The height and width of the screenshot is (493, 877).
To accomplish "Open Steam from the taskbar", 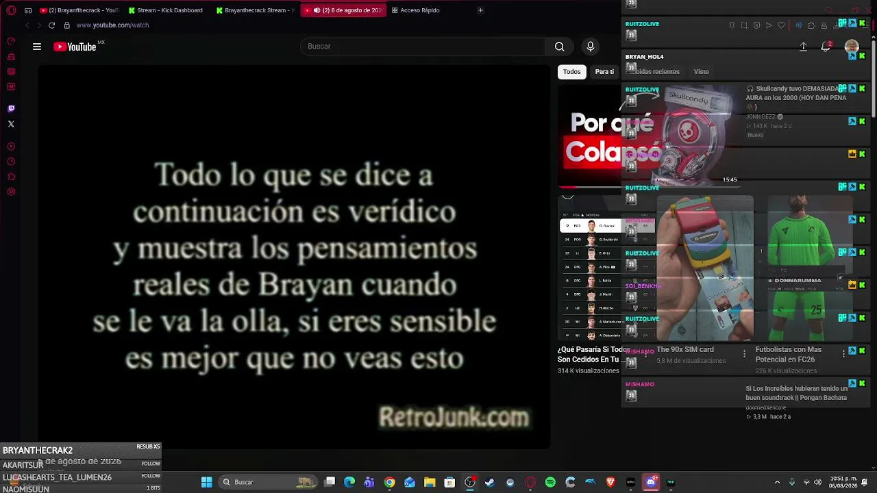I will [490, 482].
